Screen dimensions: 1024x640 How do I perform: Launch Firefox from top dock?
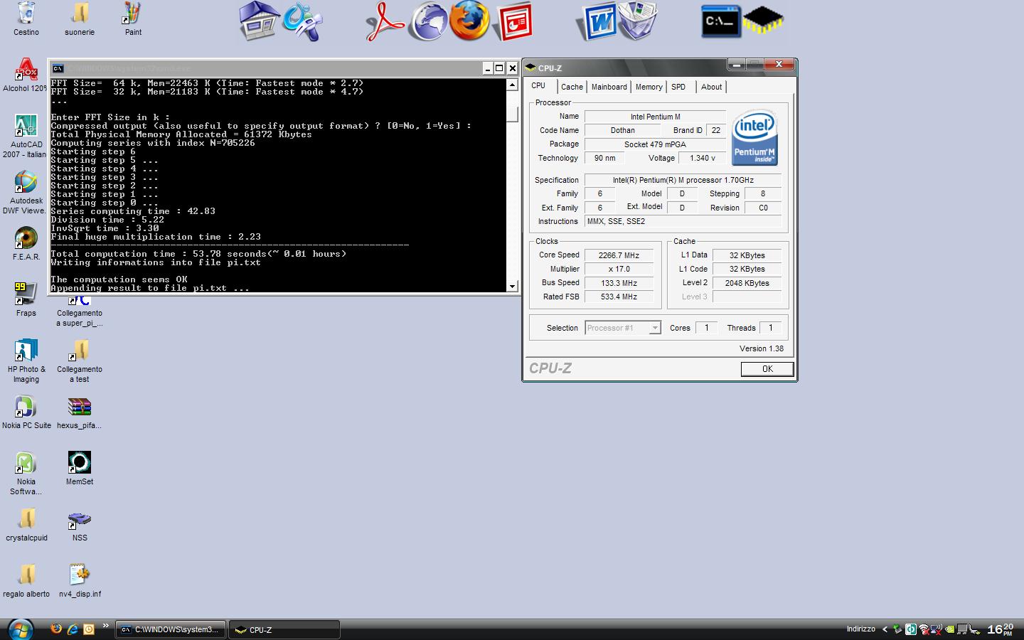coord(469,20)
